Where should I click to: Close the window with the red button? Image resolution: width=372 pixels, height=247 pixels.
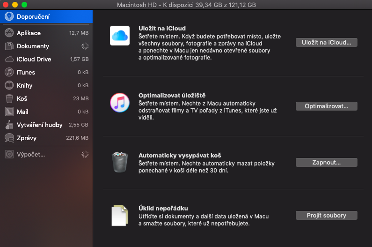pyautogui.click(x=6, y=5)
